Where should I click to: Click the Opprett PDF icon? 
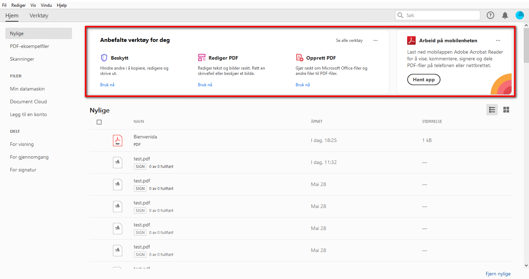(x=299, y=58)
